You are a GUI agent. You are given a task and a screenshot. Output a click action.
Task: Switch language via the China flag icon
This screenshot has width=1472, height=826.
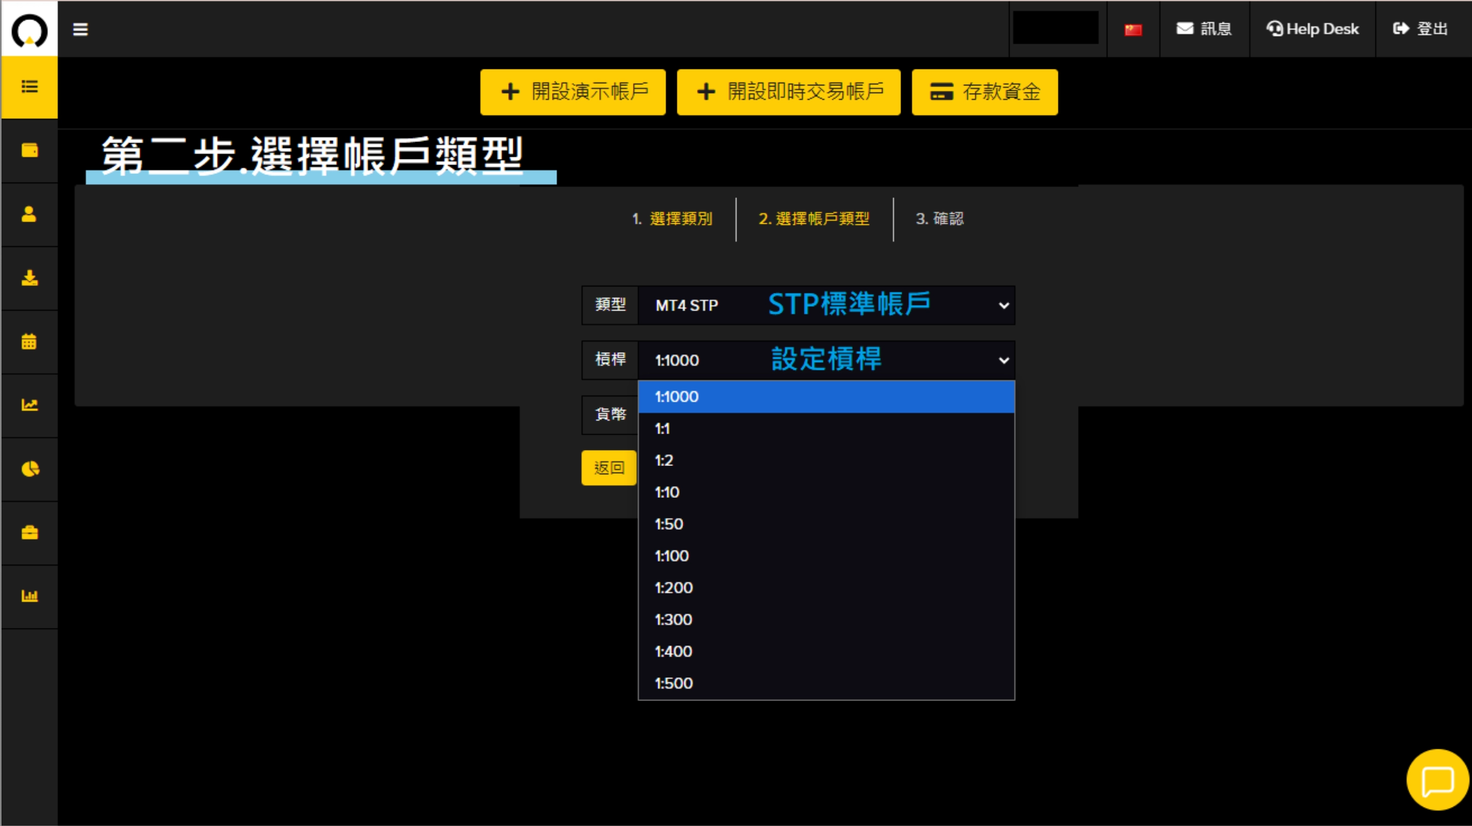1133,30
